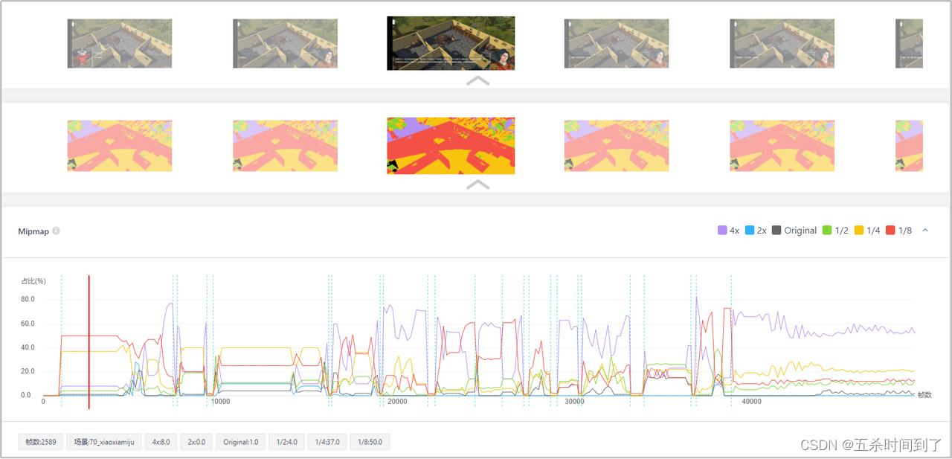Screen dimensions: 952x459
Task: Click the 80.0 label on the percentage axis
Action: click(x=28, y=300)
